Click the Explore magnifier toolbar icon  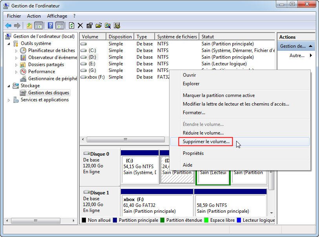click(x=108, y=25)
